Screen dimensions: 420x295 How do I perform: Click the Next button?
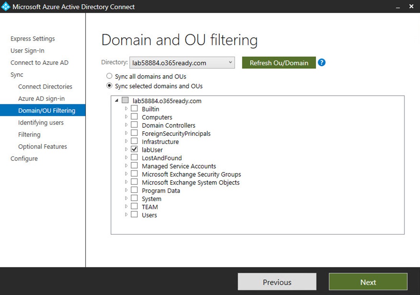coord(368,282)
